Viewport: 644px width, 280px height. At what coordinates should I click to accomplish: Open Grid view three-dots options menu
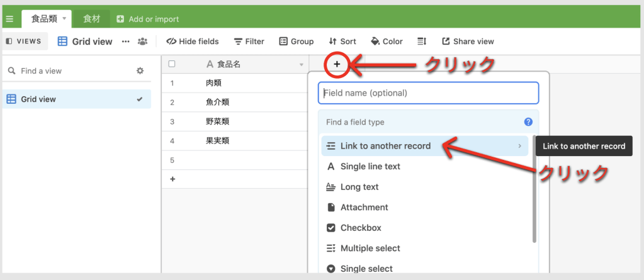[125, 42]
